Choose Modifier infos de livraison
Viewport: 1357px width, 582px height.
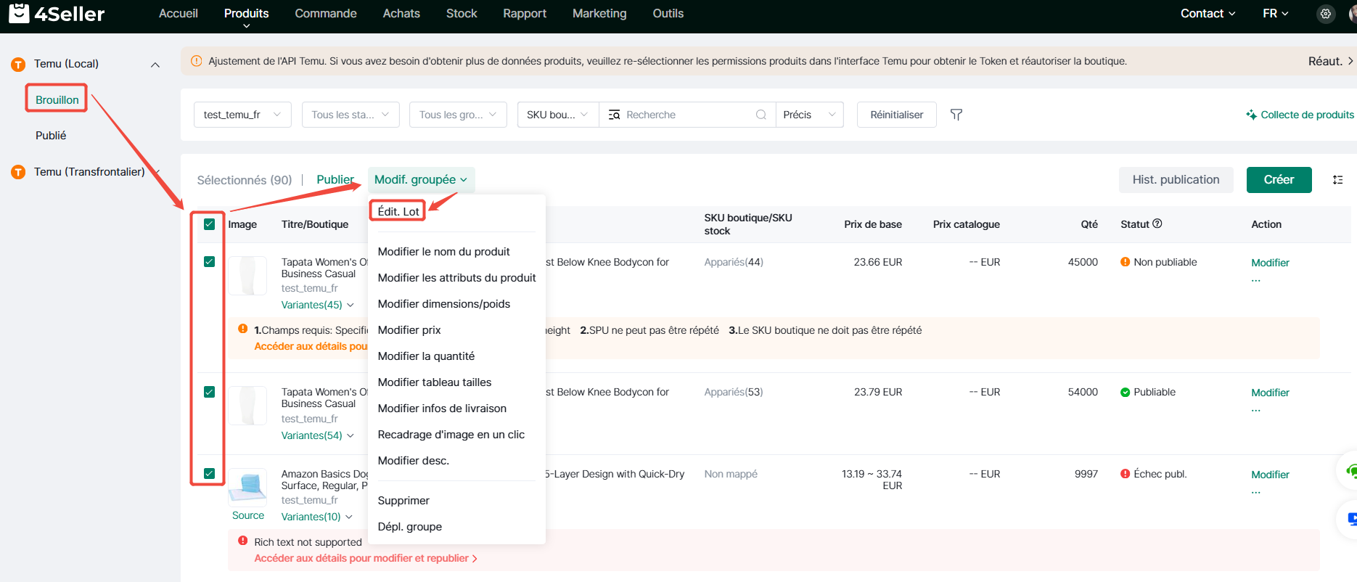click(442, 409)
